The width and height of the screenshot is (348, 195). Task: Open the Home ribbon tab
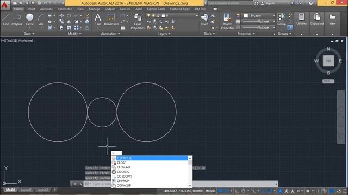click(x=18, y=9)
